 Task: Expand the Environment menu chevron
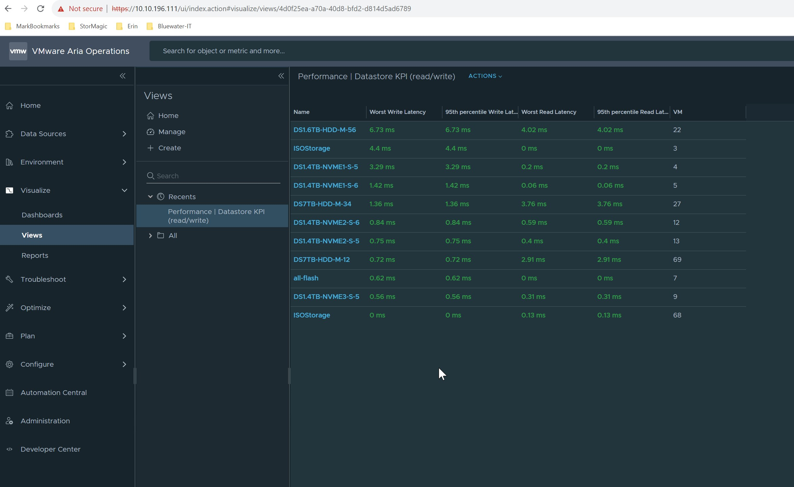tap(124, 162)
